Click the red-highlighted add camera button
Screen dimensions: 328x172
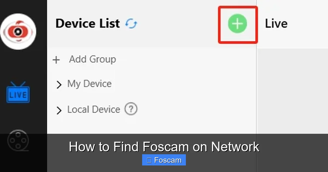coord(237,24)
